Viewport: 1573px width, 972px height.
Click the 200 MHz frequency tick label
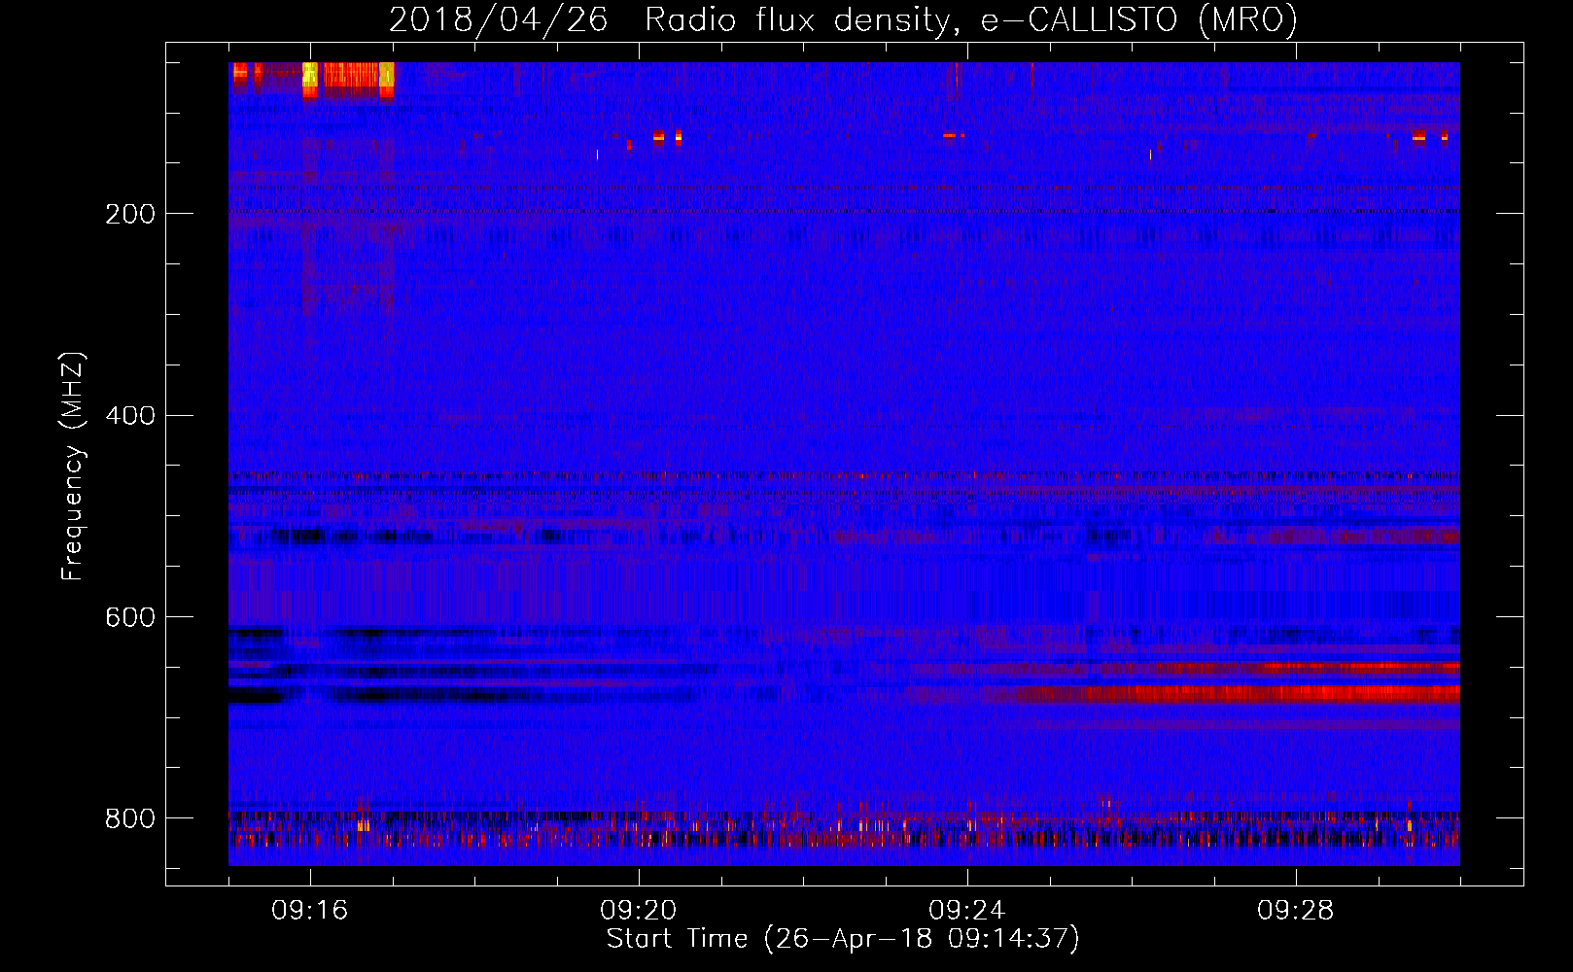pyautogui.click(x=130, y=214)
